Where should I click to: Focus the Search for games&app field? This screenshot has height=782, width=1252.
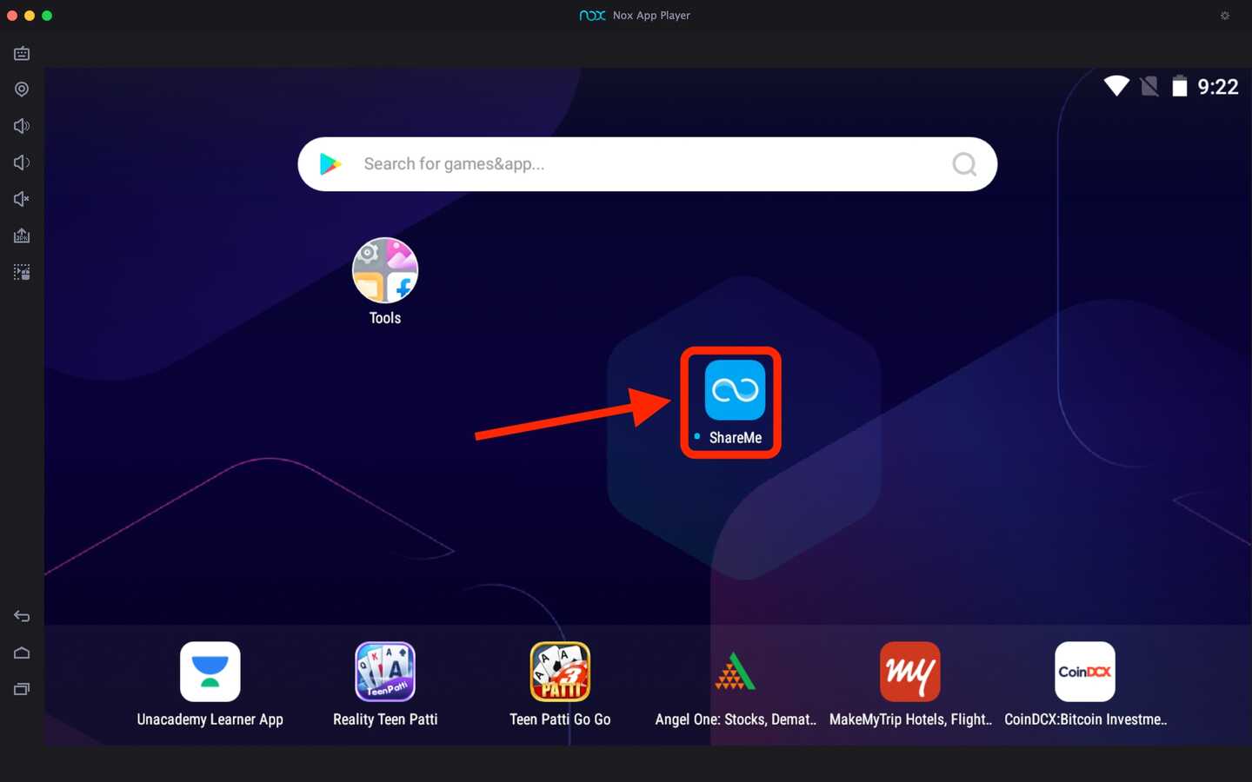click(647, 164)
